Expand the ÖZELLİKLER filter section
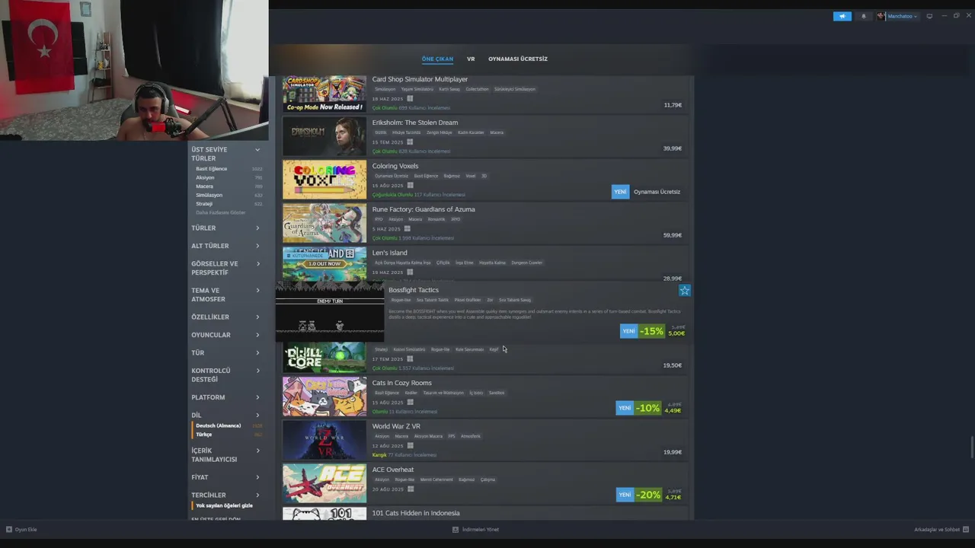Screen dimensions: 975x548 (225, 317)
